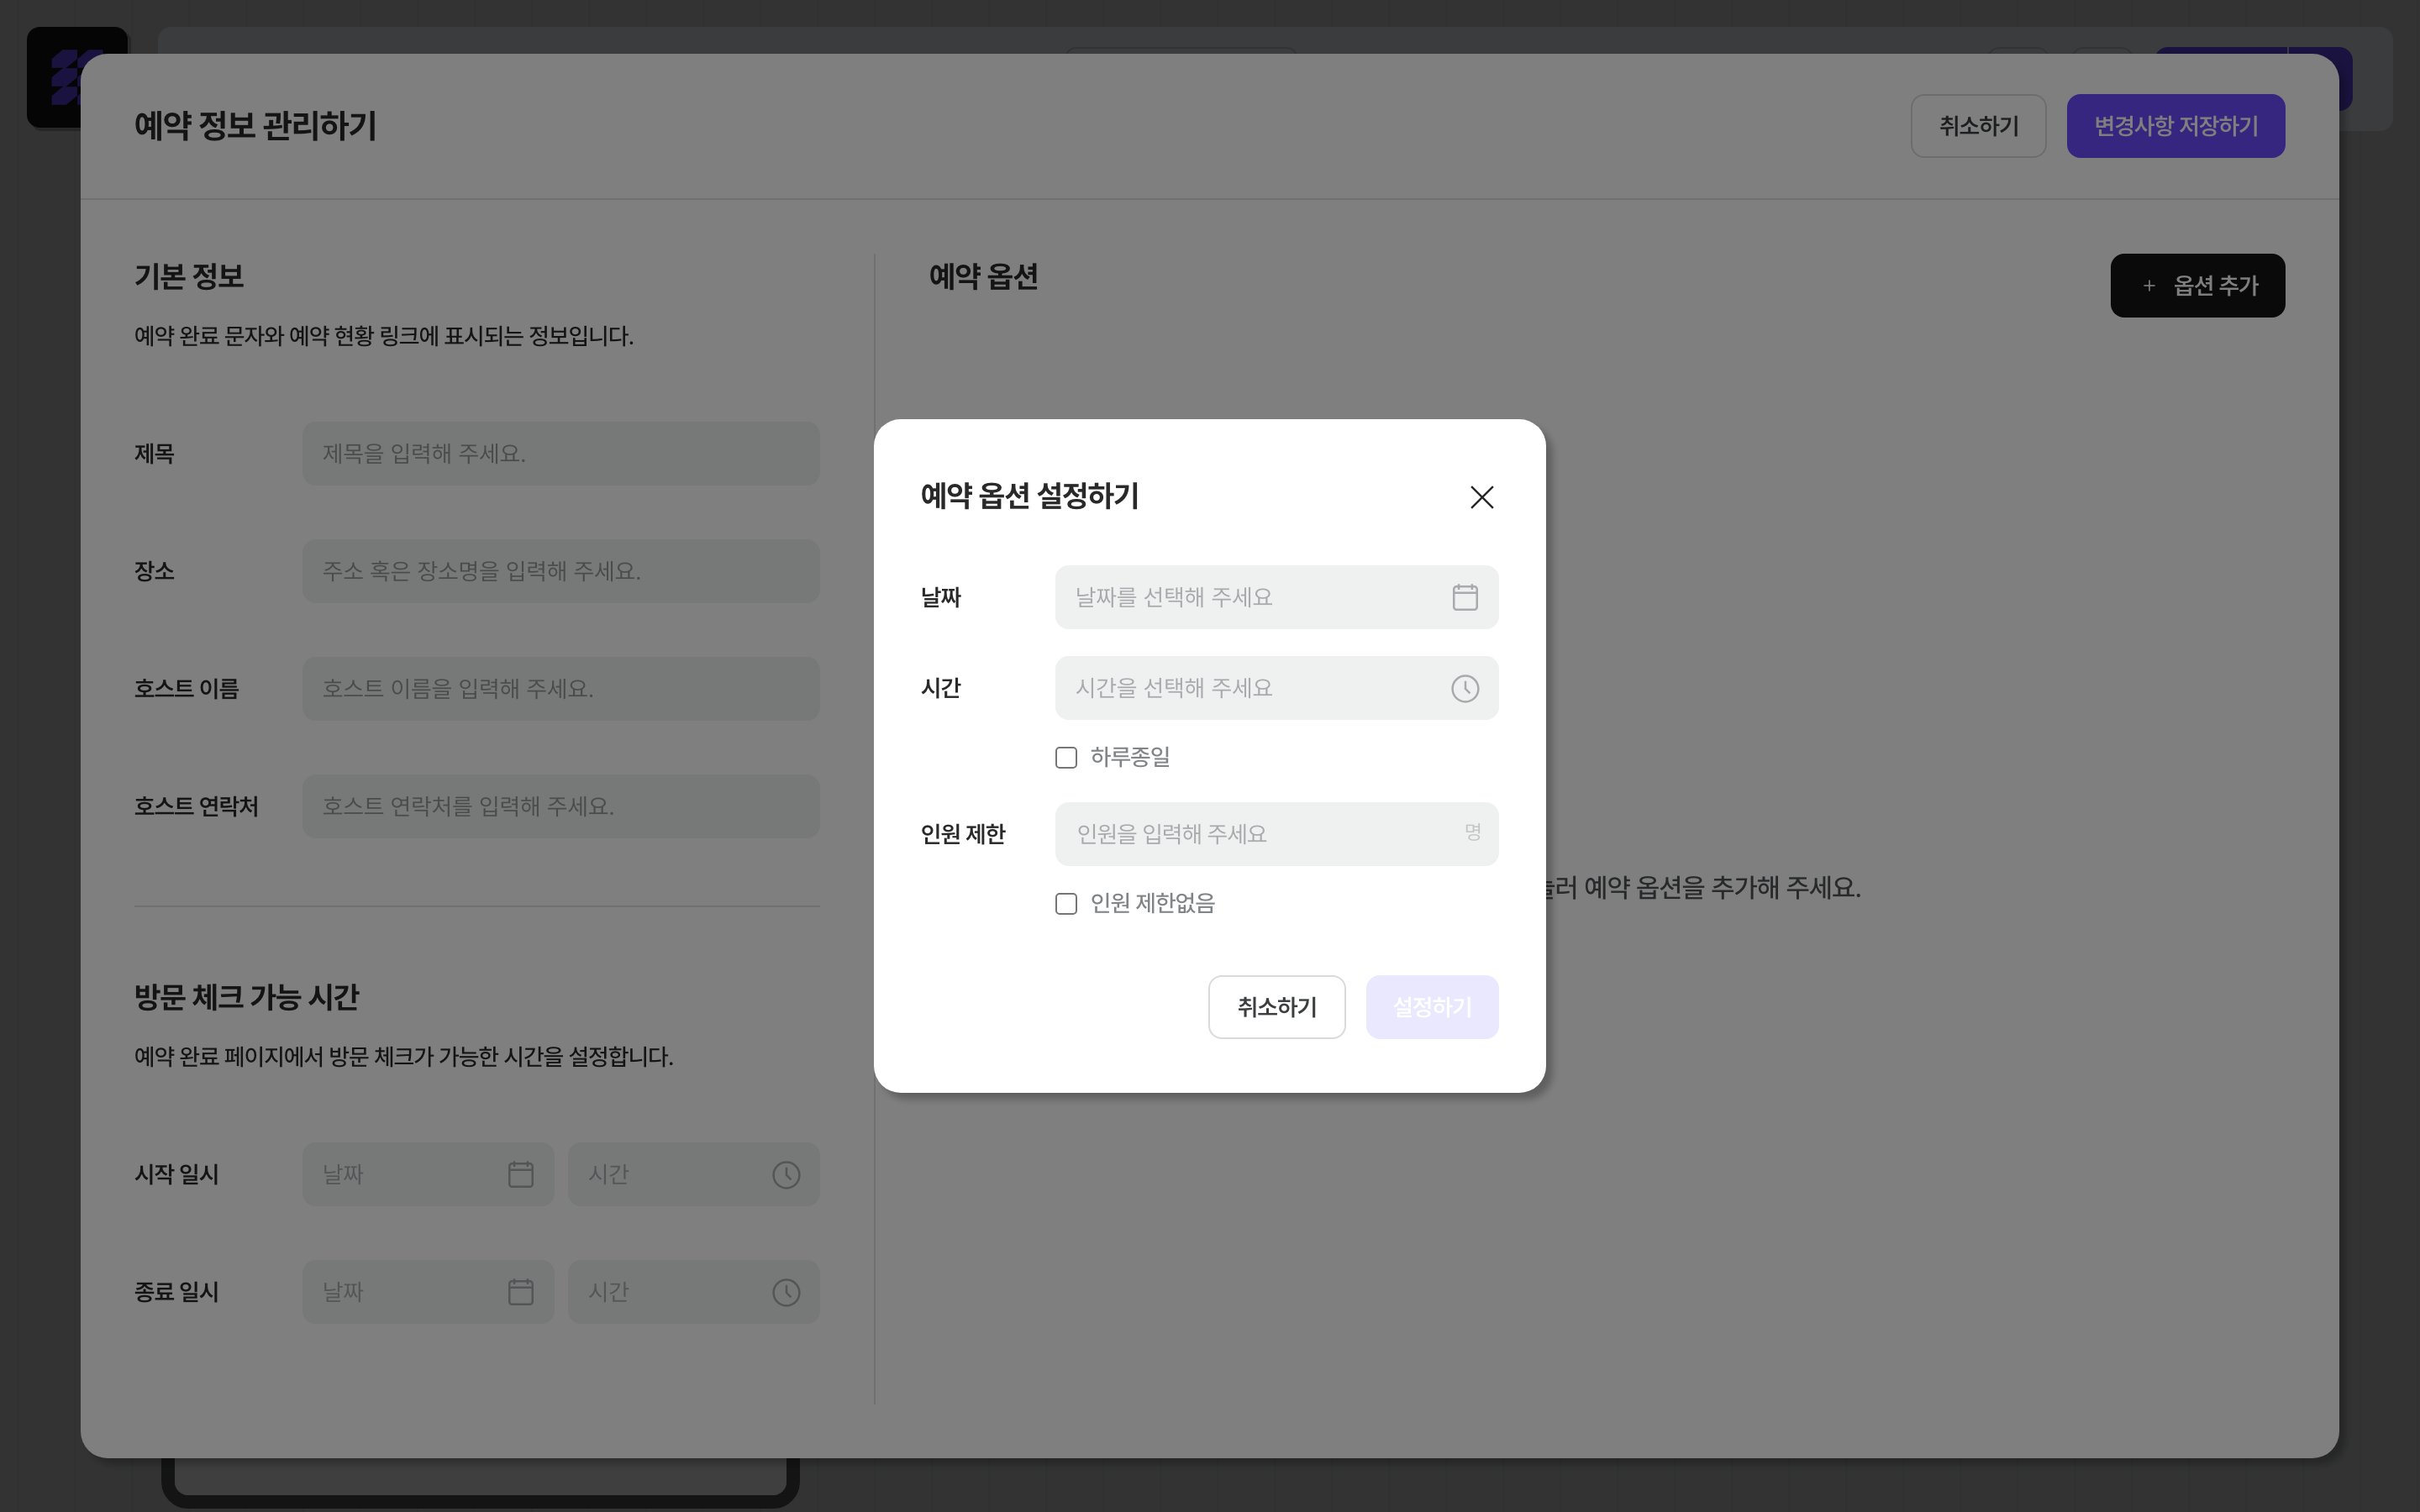Focus the 제목을 입력해 주세요 field
Image resolution: width=2420 pixels, height=1512 pixels.
pyautogui.click(x=561, y=453)
